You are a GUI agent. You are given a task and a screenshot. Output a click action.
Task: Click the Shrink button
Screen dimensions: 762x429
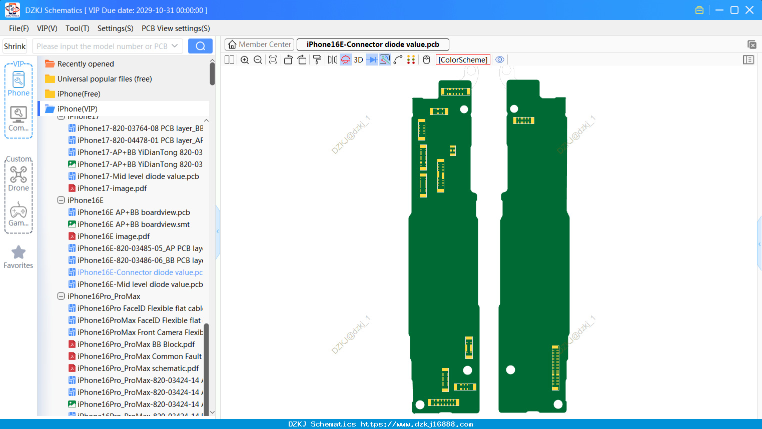15,46
